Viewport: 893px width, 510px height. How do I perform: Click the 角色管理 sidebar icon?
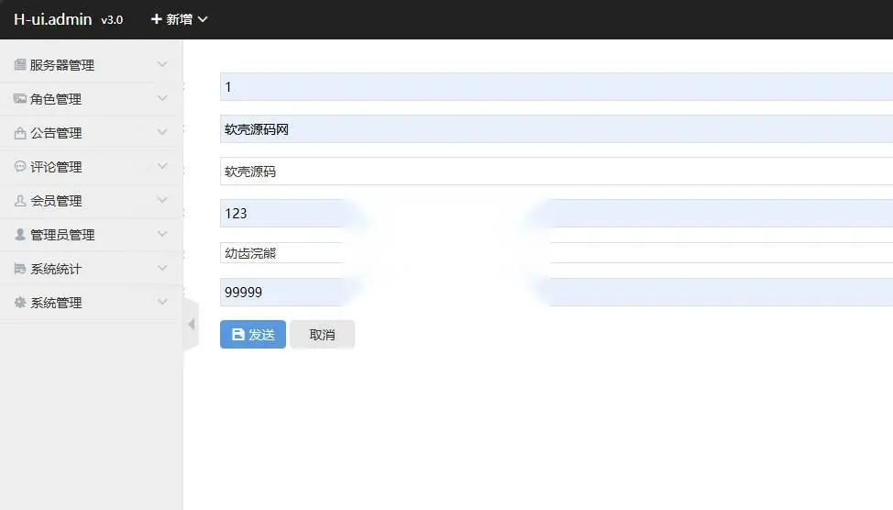click(x=20, y=98)
